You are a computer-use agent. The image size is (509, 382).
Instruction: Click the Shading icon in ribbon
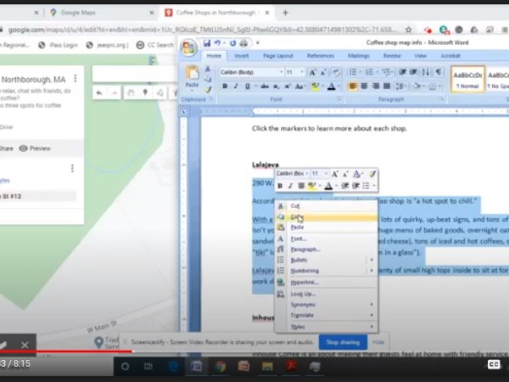417,87
